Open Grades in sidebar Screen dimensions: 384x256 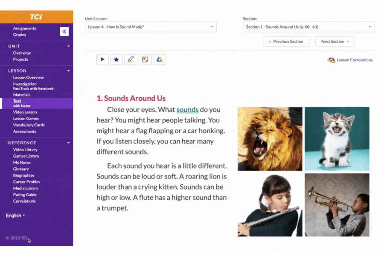pos(20,35)
